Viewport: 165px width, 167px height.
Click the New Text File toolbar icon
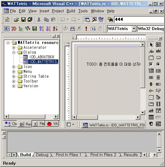pos(7,20)
